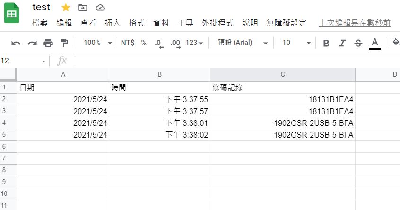Select the 時間 header cell
This screenshot has height=210, width=400.
[x=159, y=87]
